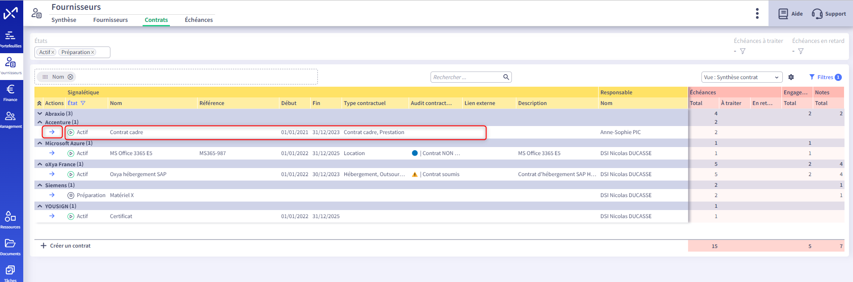Open Support from the header

pyautogui.click(x=829, y=14)
